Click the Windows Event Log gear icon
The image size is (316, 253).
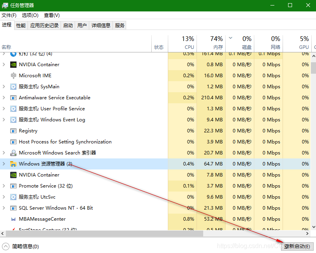[x=13, y=120]
